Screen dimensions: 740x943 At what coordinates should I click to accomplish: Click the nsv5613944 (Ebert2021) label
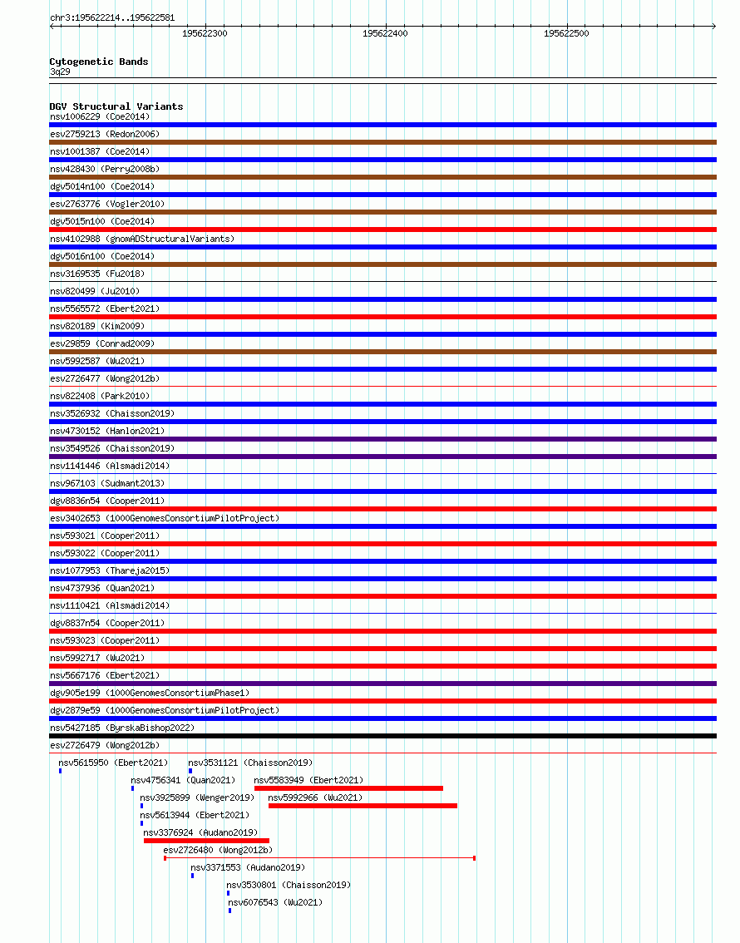coord(195,815)
